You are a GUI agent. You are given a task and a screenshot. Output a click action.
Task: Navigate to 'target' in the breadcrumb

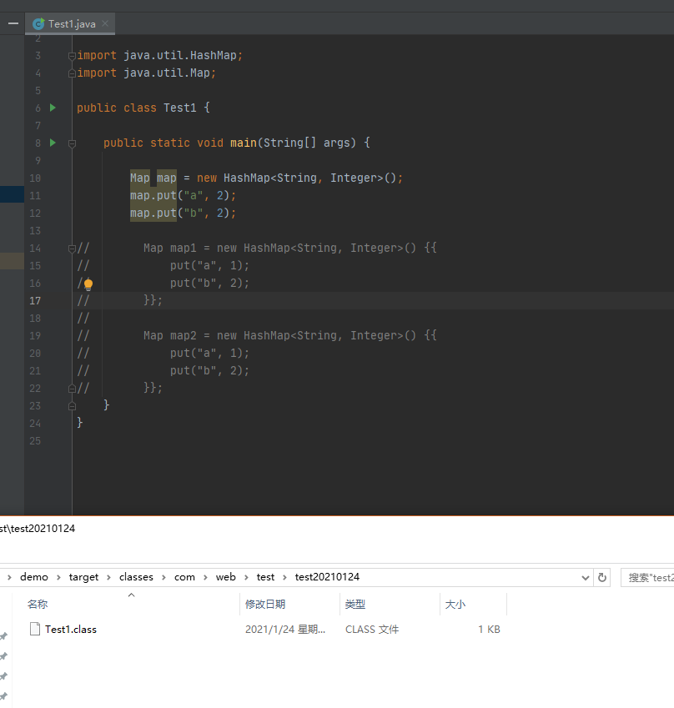pyautogui.click(x=83, y=577)
